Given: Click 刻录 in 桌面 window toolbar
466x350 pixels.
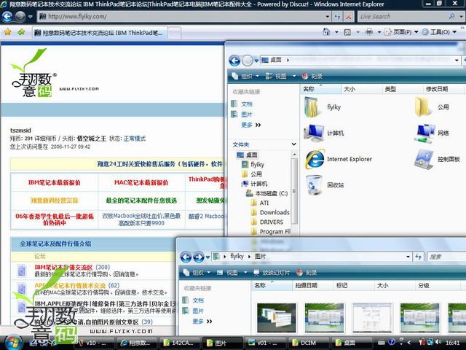Looking at the screenshot, I should tap(312, 76).
